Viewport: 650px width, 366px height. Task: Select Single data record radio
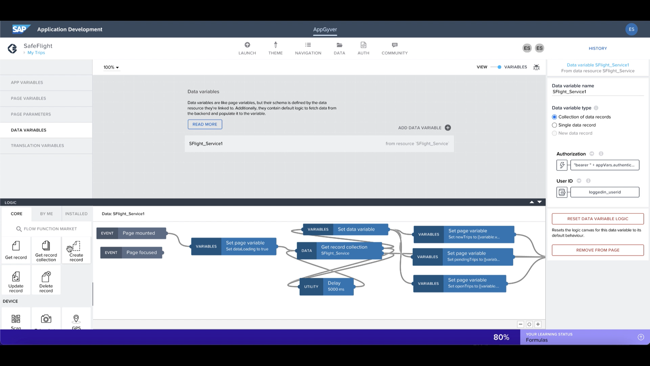[x=554, y=125]
